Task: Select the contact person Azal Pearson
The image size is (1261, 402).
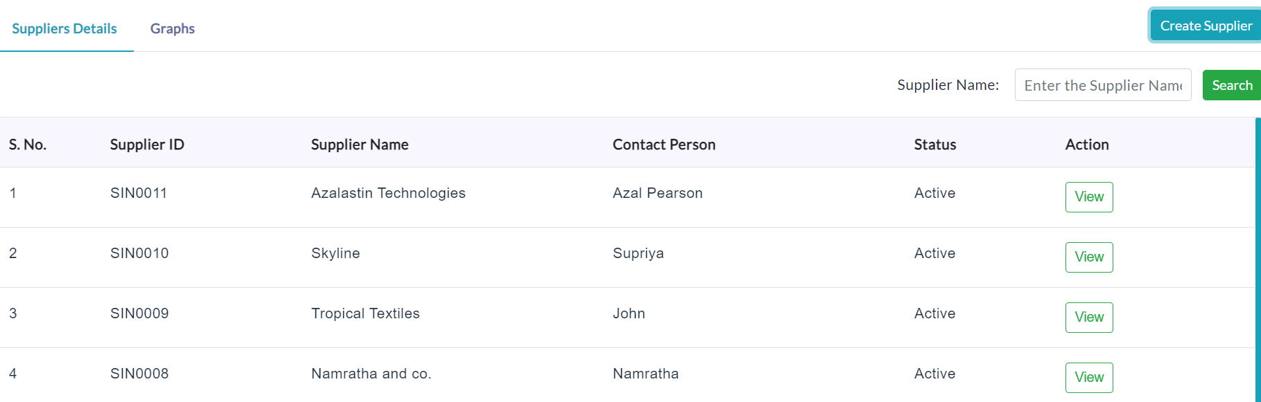Action: 658,193
